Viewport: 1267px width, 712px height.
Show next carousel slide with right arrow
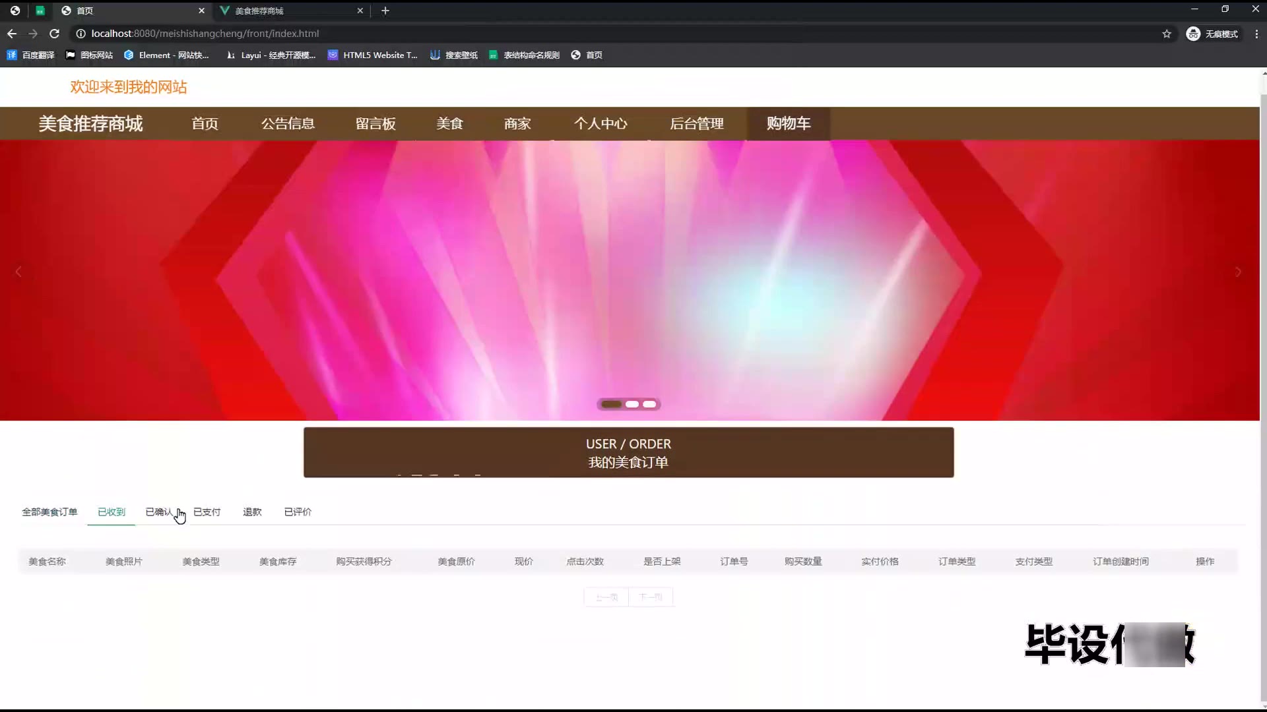click(1238, 272)
